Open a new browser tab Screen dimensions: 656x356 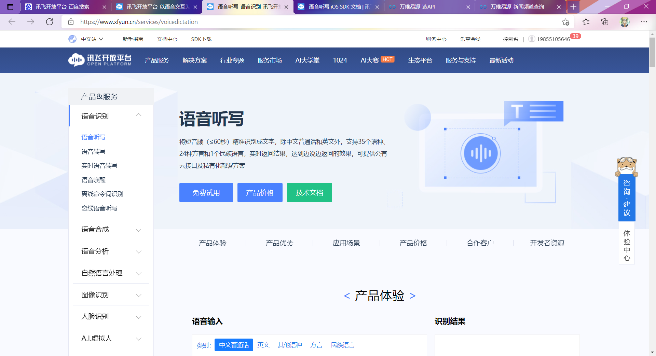(x=573, y=7)
